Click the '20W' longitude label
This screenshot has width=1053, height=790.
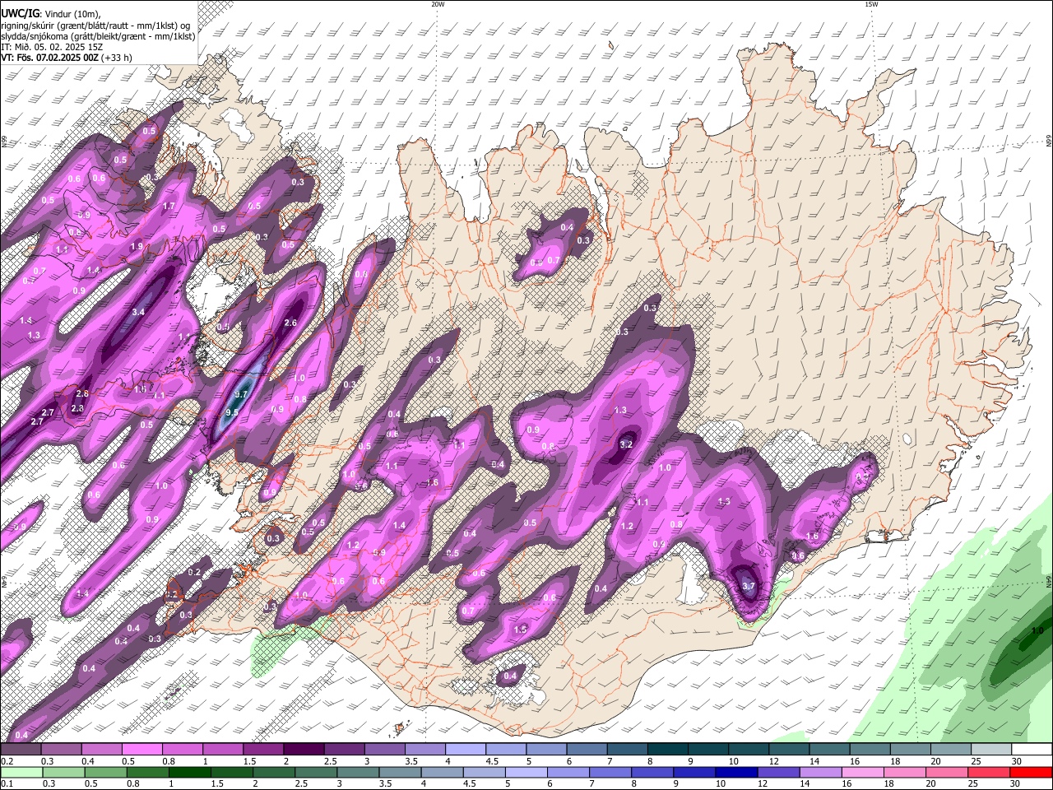438,4
